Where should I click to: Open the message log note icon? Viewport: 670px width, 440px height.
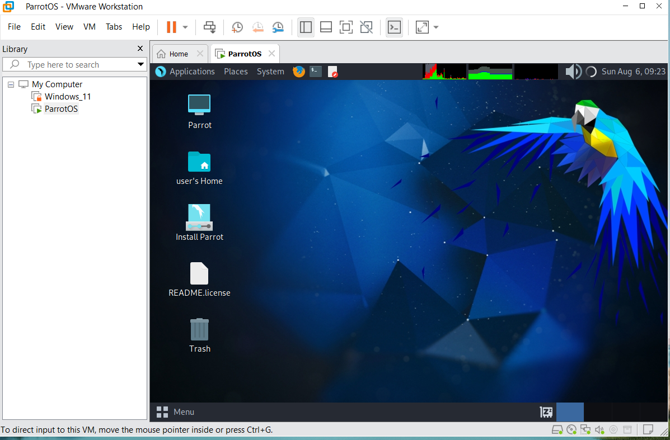click(648, 429)
